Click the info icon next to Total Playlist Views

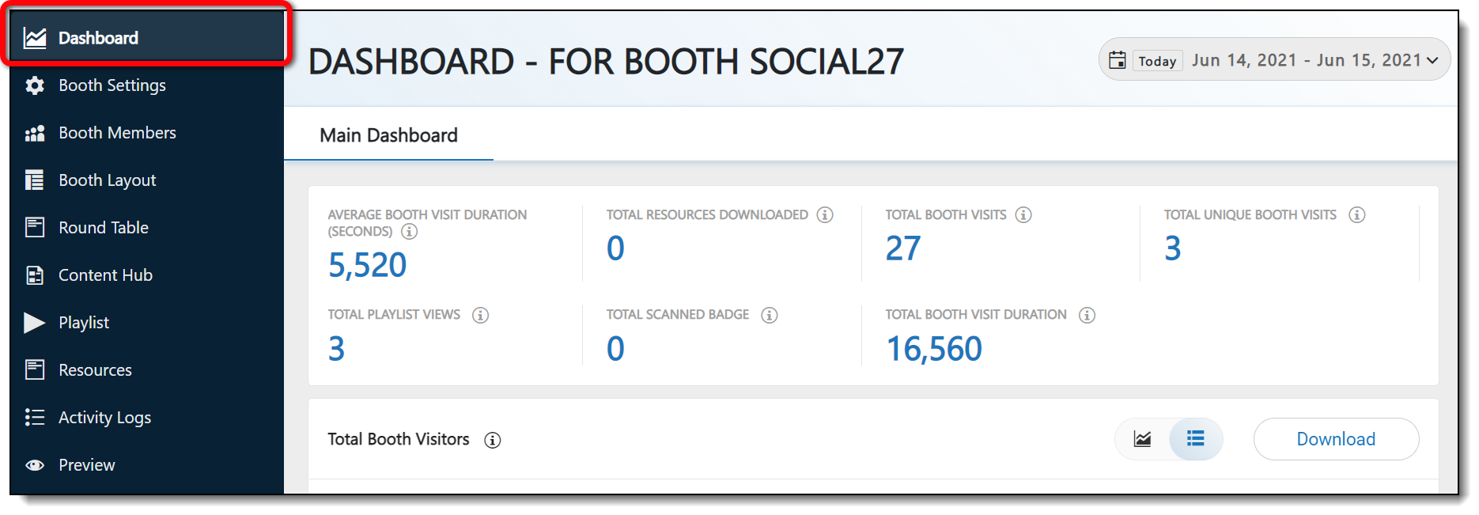[480, 315]
